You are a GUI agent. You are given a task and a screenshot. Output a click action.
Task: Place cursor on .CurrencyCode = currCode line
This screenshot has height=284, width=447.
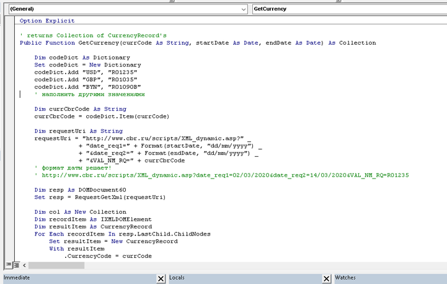[107, 256]
